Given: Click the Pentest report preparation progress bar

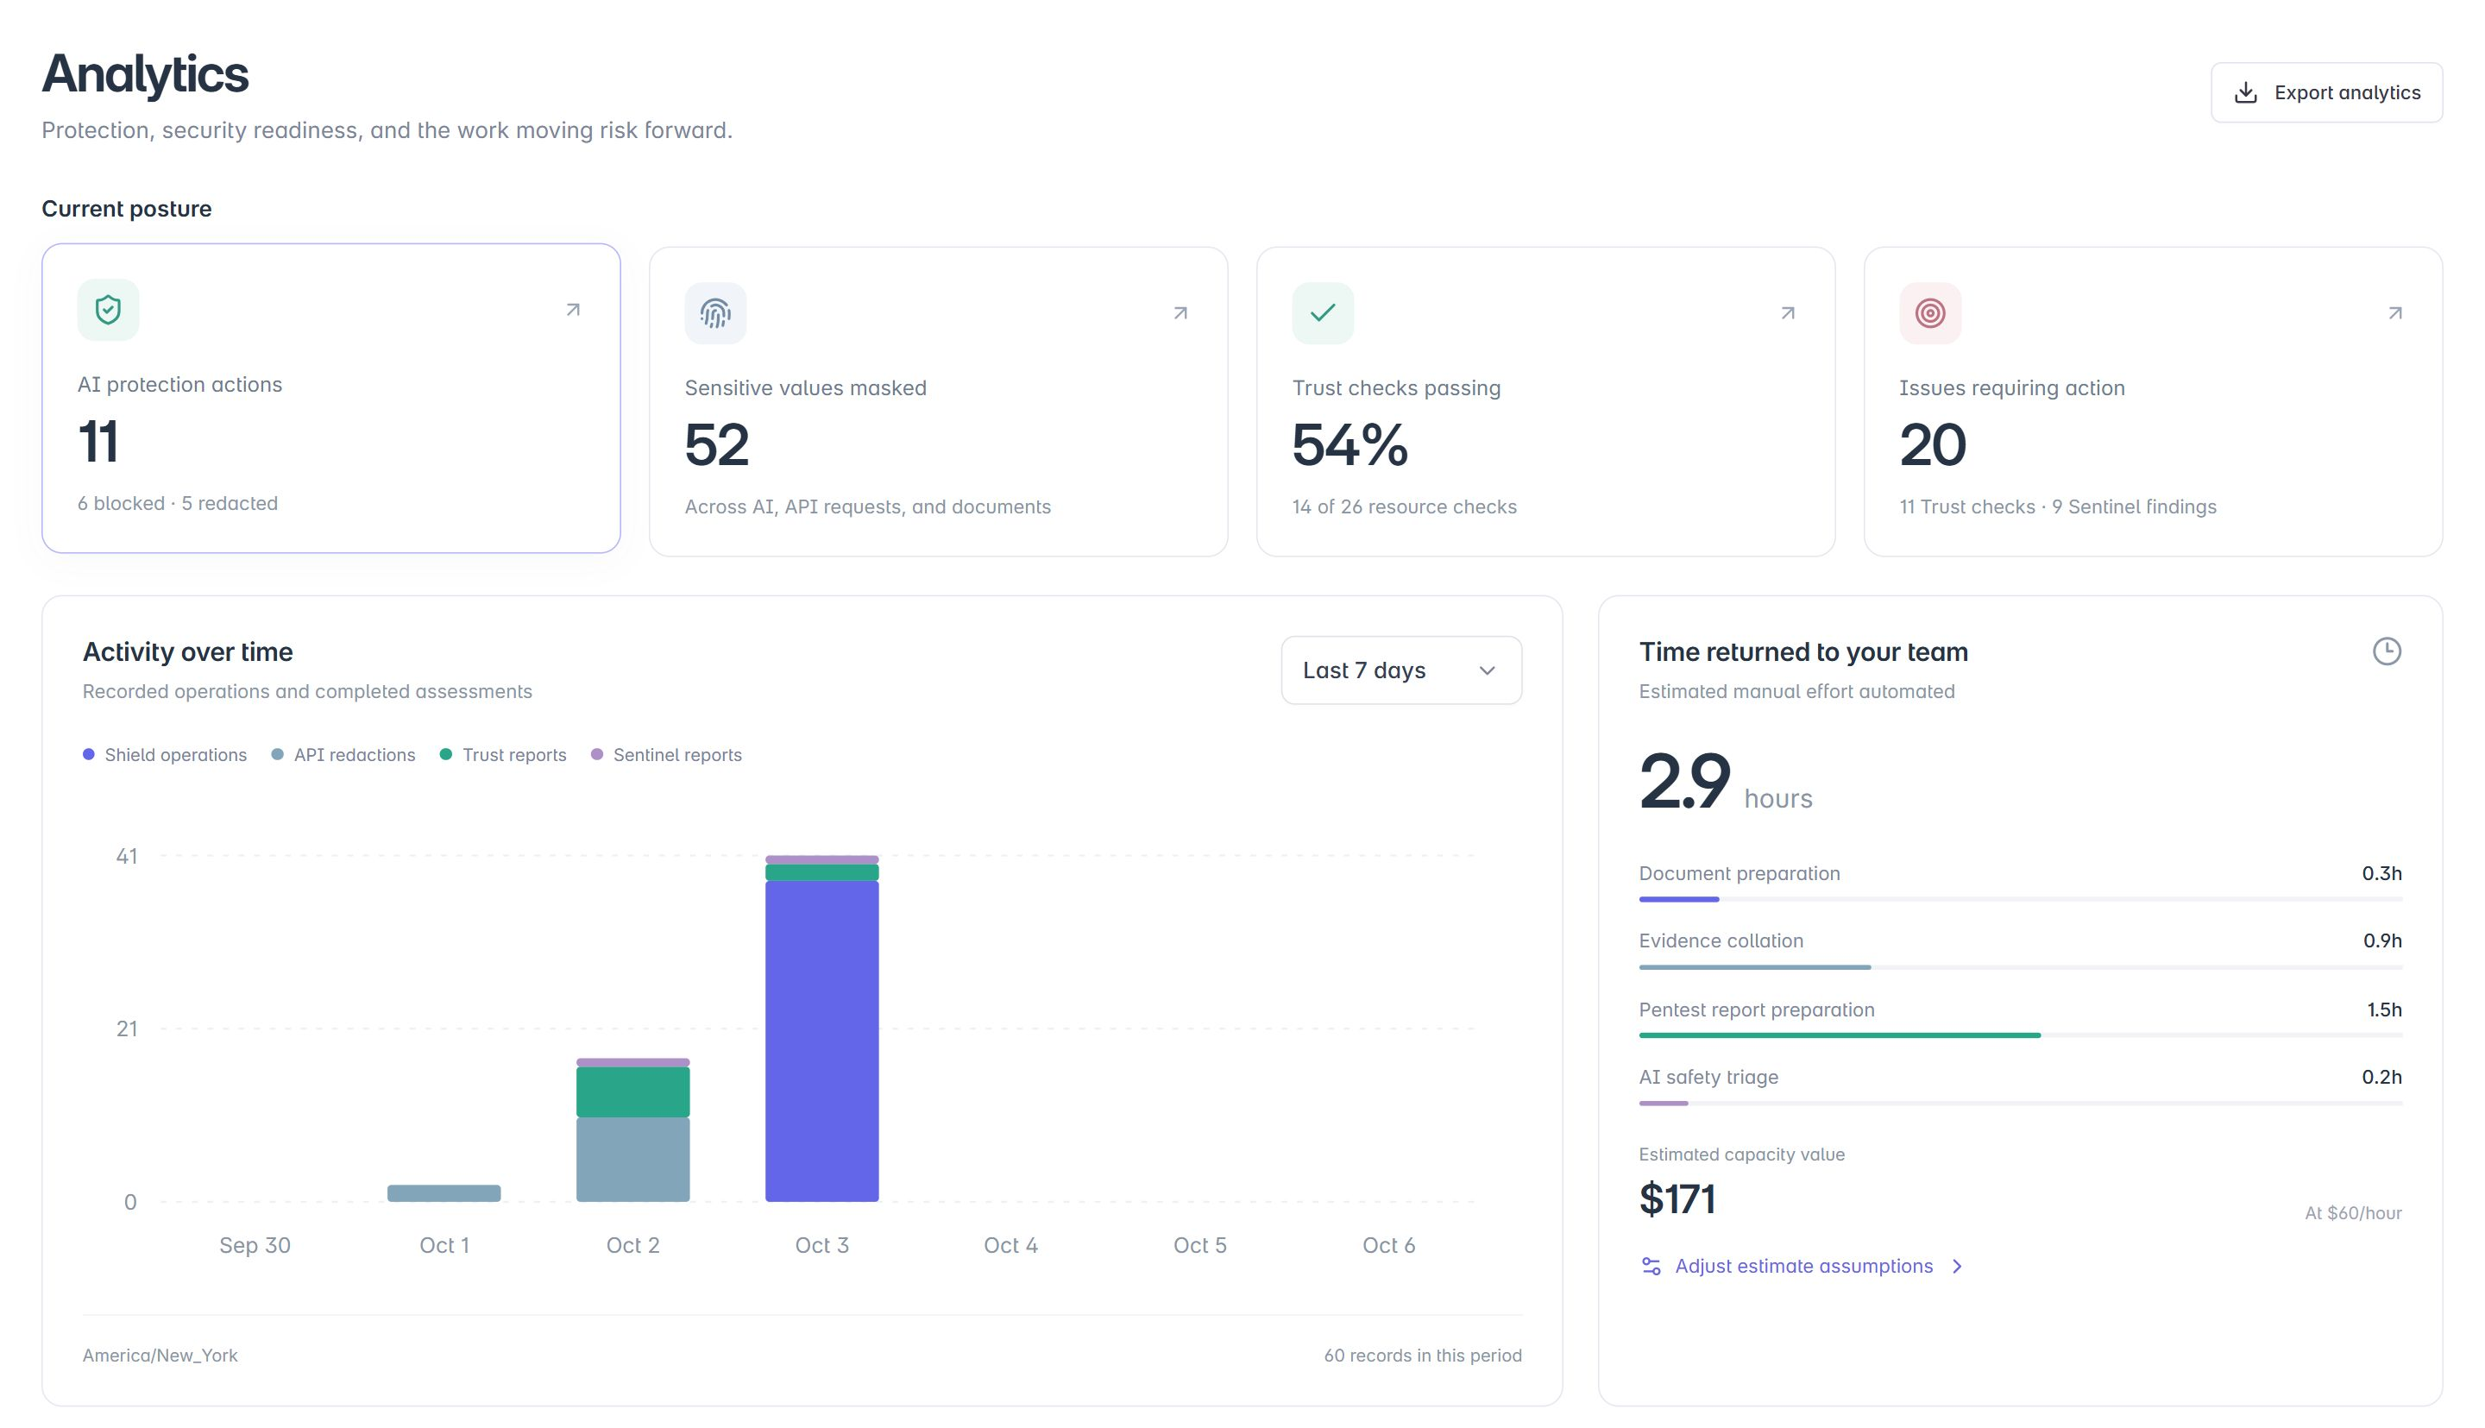Looking at the screenshot, I should (2019, 1035).
